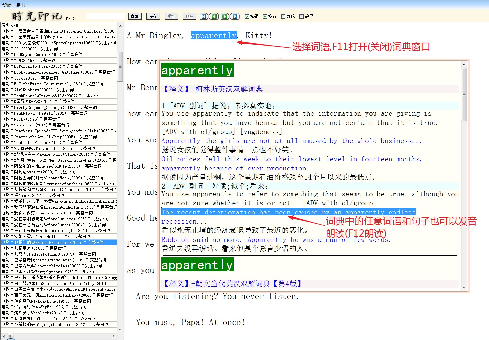489x340 pixels.
Task: Toggle the 标题 checkbox
Action: 247,16
